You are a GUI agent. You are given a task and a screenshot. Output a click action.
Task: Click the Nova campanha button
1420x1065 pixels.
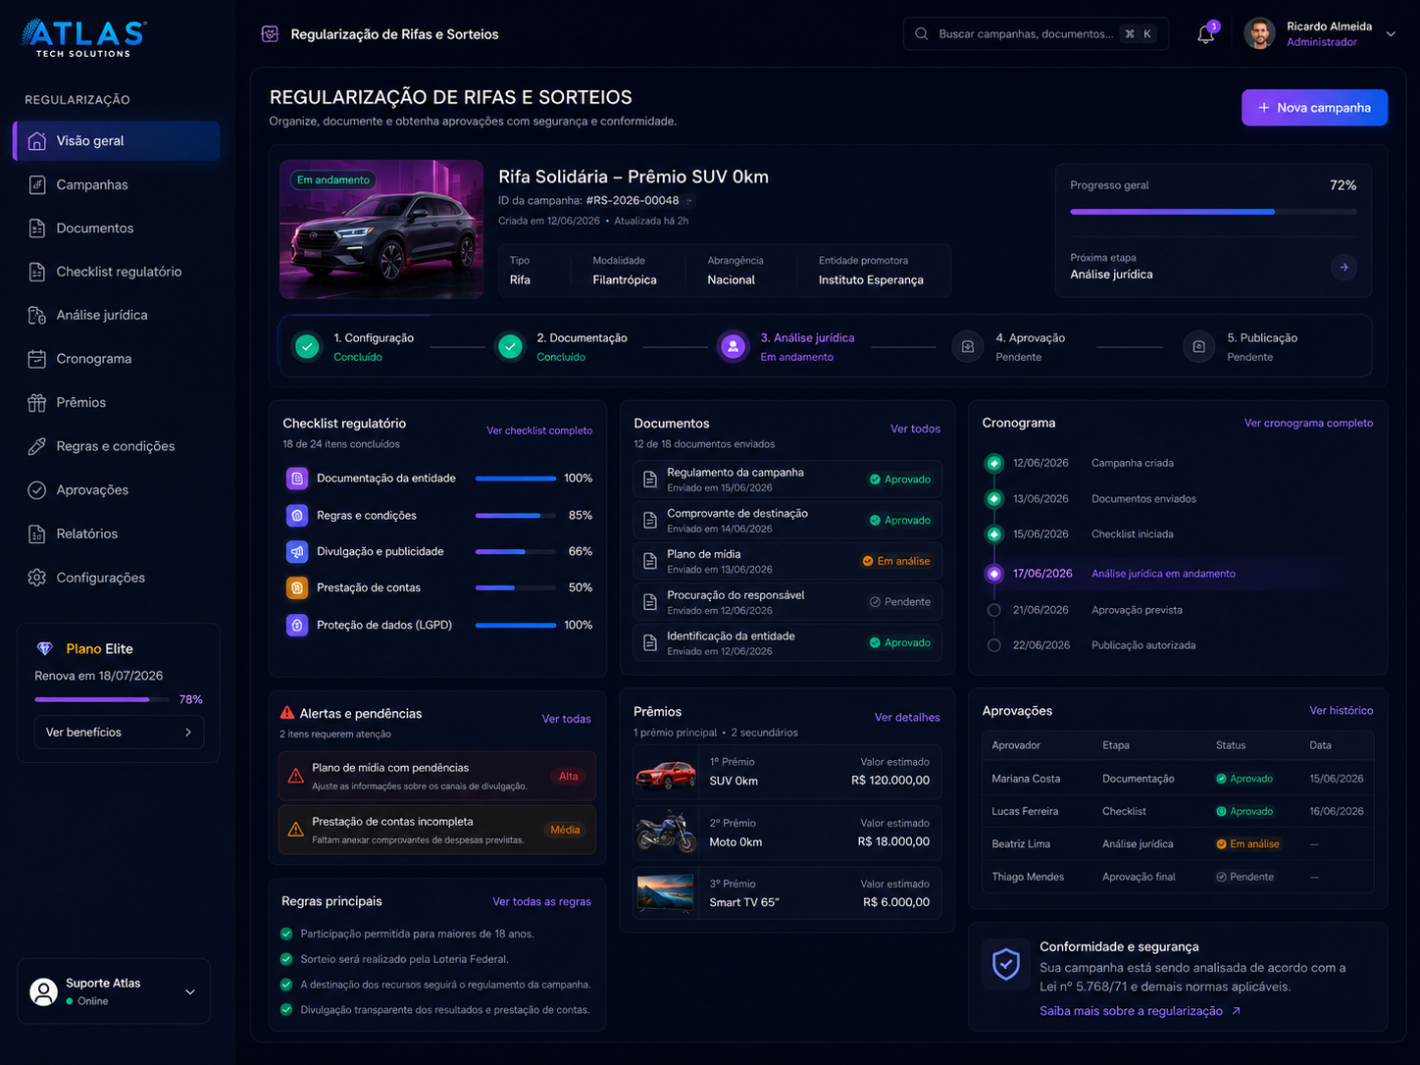1314,108
